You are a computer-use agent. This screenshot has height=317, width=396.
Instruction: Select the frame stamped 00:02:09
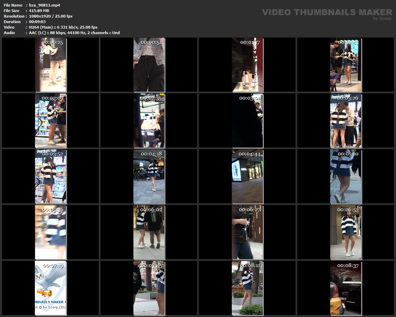[x=51, y=121]
